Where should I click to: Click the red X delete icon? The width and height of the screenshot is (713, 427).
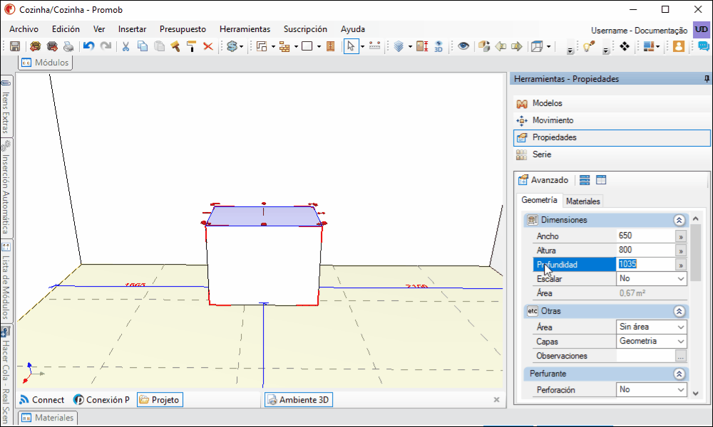pyautogui.click(x=207, y=46)
